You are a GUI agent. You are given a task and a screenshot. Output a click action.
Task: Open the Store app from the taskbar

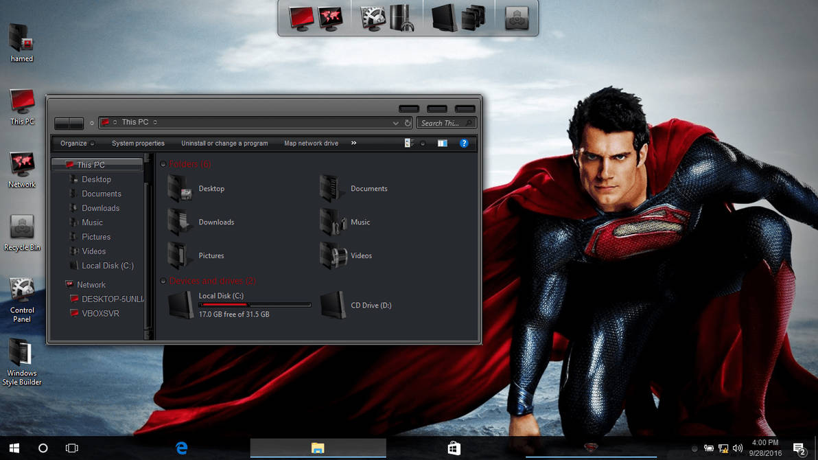[454, 447]
